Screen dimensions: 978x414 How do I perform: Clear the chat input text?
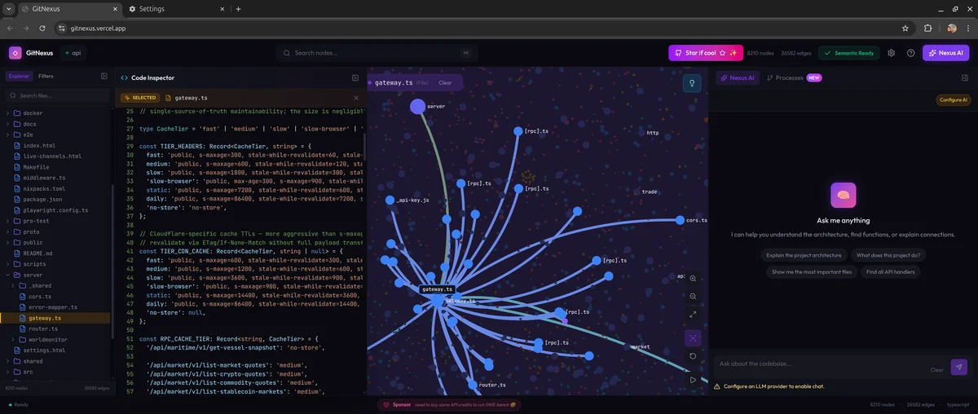(937, 370)
